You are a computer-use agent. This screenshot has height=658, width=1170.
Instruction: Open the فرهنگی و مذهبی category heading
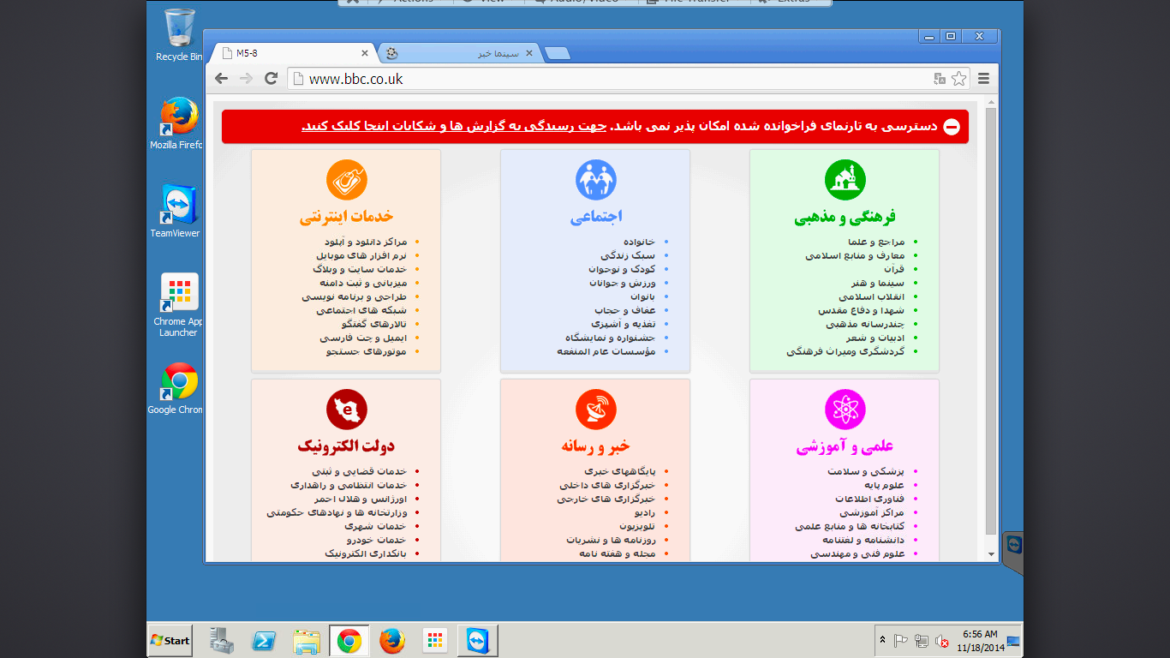pos(845,218)
